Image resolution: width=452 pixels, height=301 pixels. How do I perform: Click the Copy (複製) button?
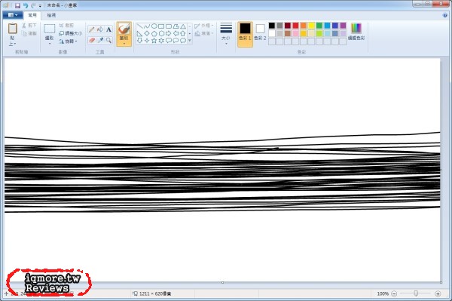click(29, 33)
